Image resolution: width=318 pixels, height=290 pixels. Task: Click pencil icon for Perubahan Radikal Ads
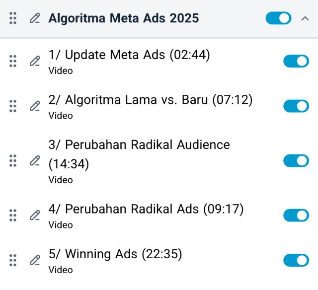34,215
